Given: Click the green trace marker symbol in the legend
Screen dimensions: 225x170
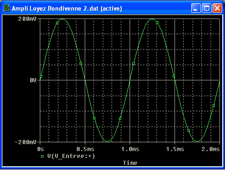Looking at the screenshot, I should pyautogui.click(x=42, y=157).
